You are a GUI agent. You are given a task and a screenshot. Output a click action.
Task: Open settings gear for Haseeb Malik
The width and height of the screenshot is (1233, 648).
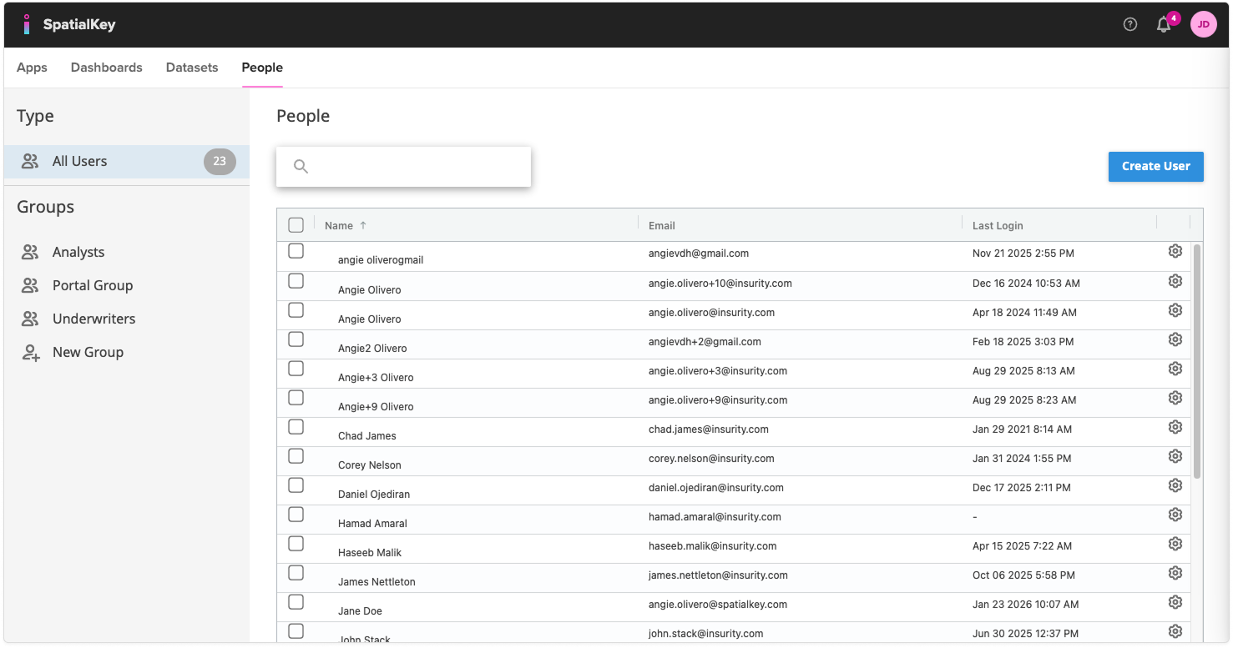point(1175,544)
